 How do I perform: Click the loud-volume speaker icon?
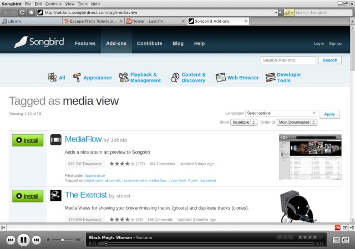[x=78, y=240]
